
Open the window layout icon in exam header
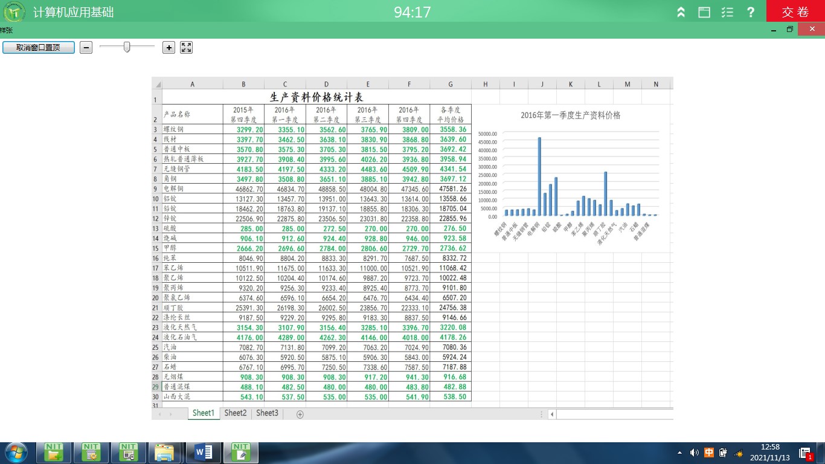click(x=704, y=12)
